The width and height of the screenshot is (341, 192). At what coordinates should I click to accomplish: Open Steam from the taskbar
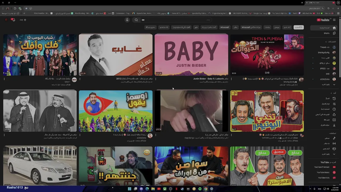[182, 189]
